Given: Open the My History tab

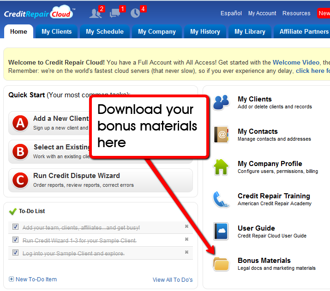Looking at the screenshot, I should coord(205,31).
